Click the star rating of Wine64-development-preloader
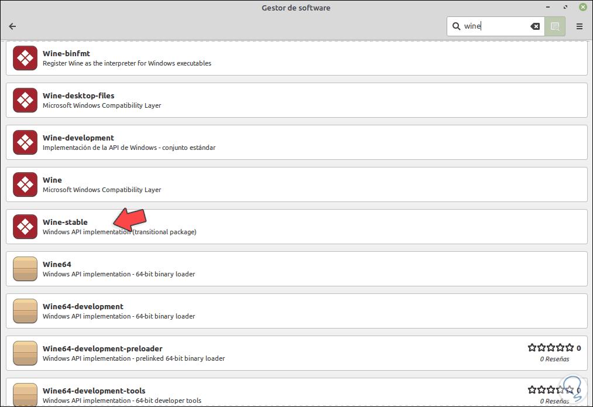Viewport: 593px width, 407px height. (x=551, y=348)
